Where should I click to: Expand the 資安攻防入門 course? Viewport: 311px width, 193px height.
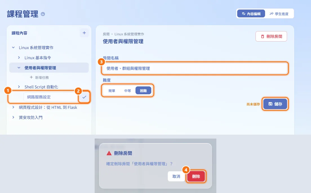[x=13, y=117]
